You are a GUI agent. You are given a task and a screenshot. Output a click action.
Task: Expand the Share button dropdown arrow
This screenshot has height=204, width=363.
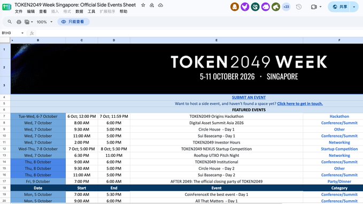(354, 7)
